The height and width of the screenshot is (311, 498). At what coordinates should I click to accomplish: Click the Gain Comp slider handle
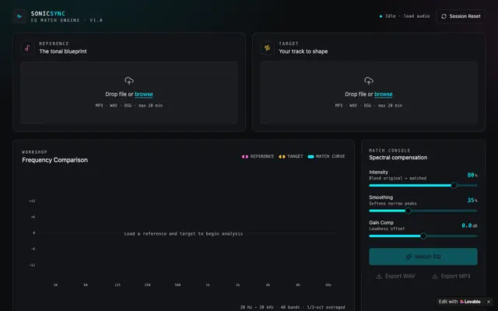click(423, 236)
